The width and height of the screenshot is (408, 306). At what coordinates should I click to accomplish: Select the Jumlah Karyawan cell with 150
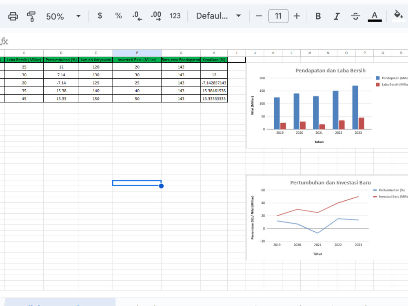(96, 99)
